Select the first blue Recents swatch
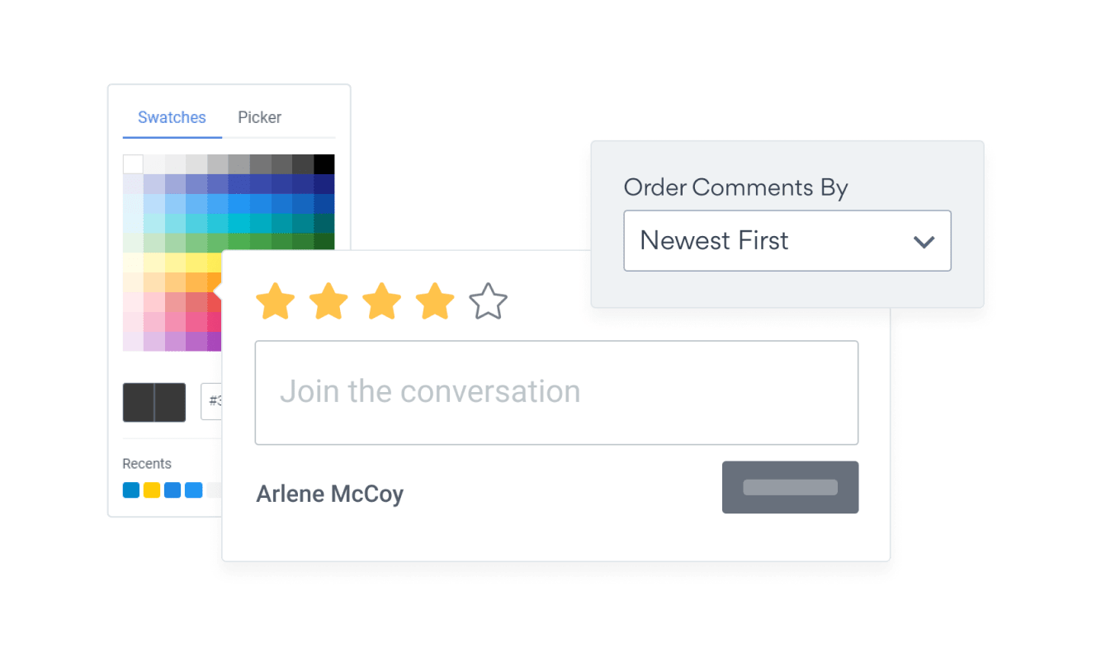The image size is (1106, 672). coord(130,490)
